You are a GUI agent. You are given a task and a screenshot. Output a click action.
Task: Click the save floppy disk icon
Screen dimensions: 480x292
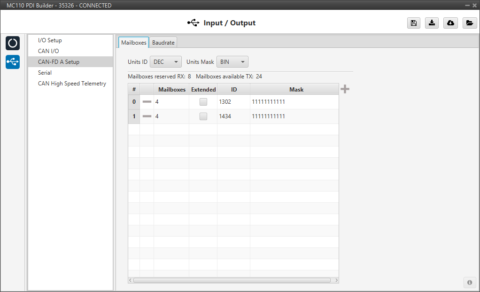(x=413, y=23)
